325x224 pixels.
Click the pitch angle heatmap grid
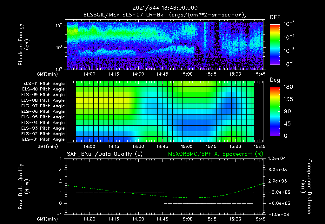165,111
